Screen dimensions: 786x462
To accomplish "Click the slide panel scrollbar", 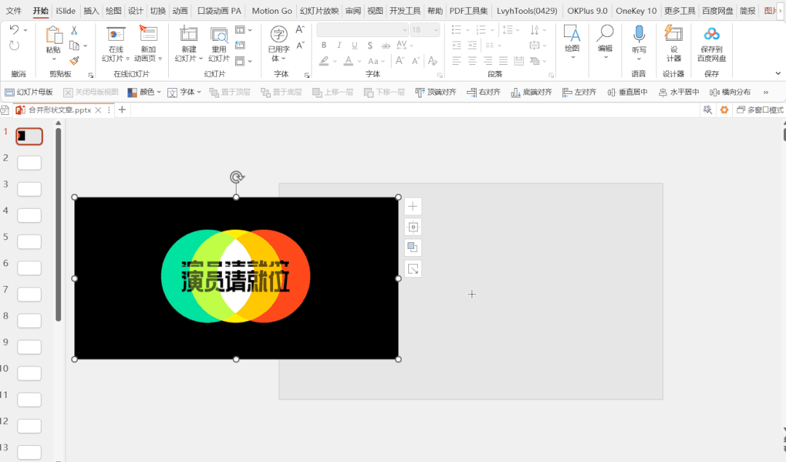I will coord(58,225).
